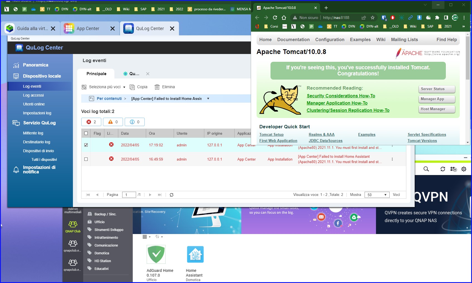Open the Security Considerations How-To link

[341, 96]
